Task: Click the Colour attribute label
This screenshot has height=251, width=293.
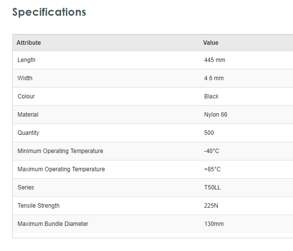Action: tap(26, 96)
